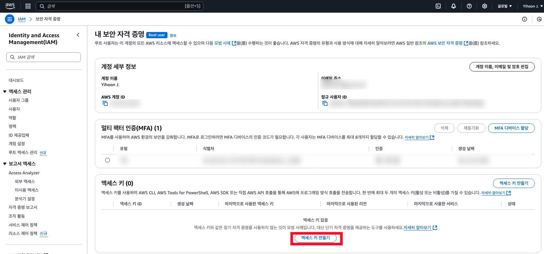
Task: Open Access Analyzer in sidebar
Action: coord(24,173)
